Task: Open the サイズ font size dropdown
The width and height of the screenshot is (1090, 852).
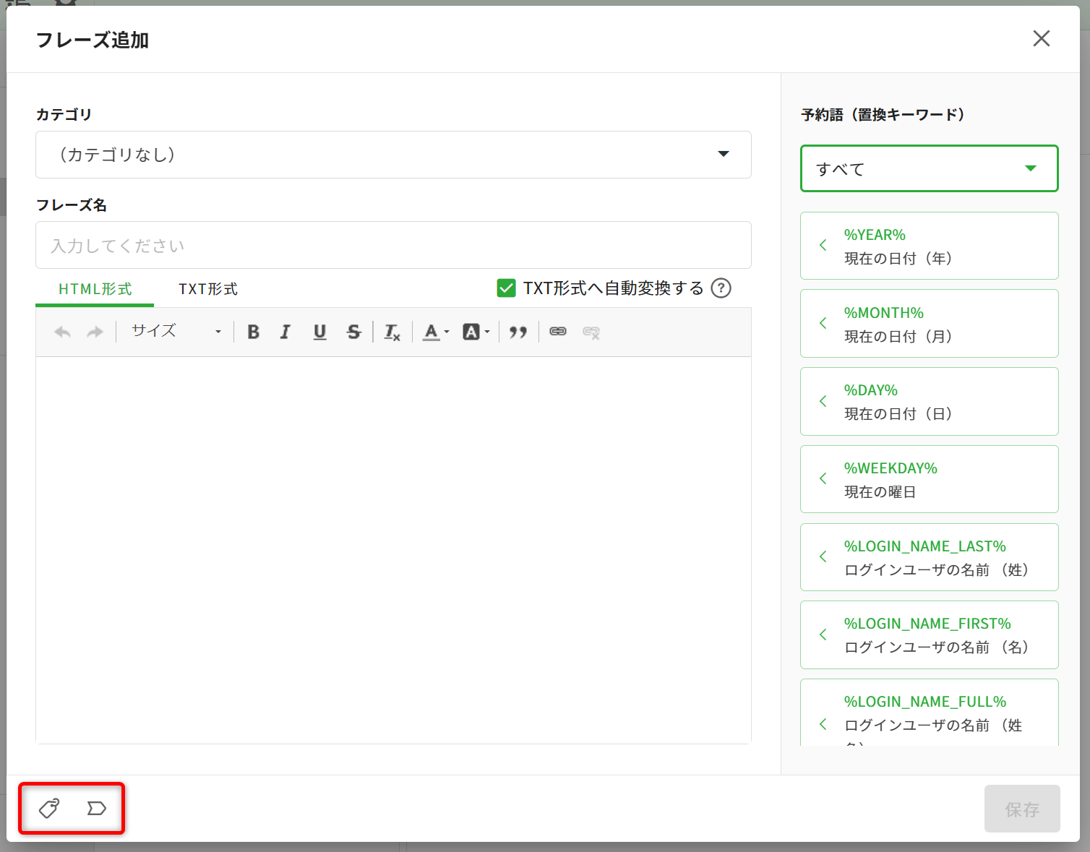Action: tap(176, 332)
